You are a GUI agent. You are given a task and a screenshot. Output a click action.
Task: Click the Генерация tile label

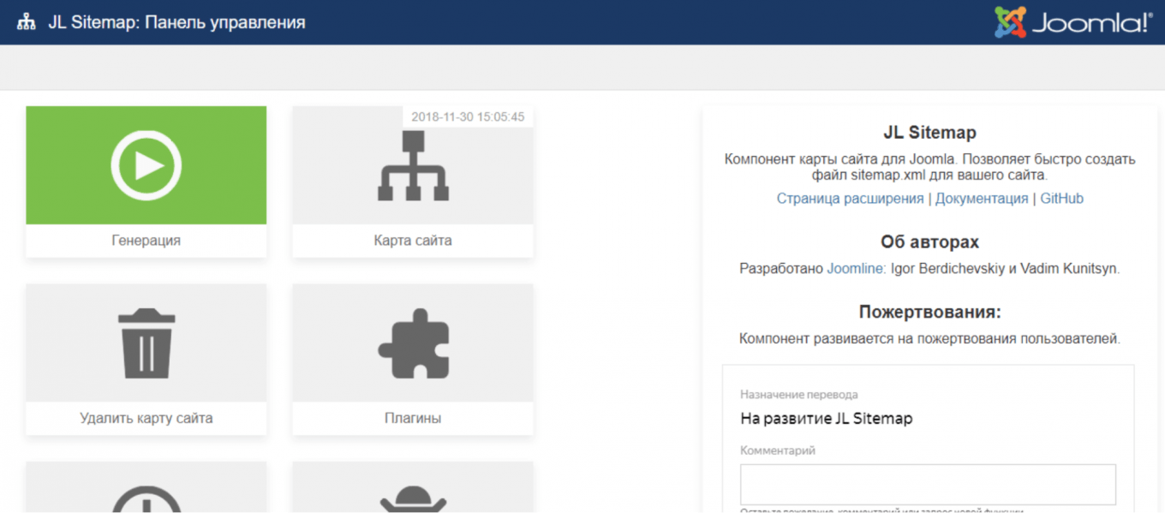pyautogui.click(x=146, y=241)
